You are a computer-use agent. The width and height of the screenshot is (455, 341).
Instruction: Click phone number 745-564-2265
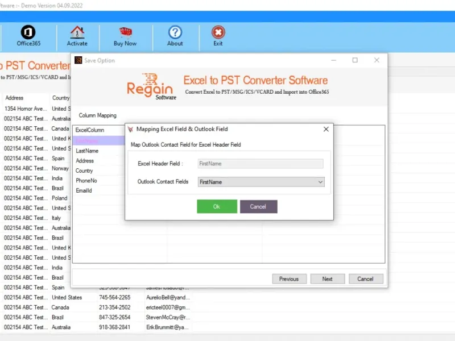tap(115, 297)
